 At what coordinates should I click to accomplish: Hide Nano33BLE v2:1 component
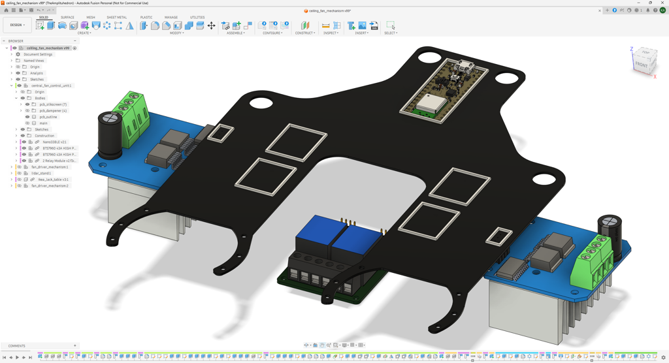(24, 142)
